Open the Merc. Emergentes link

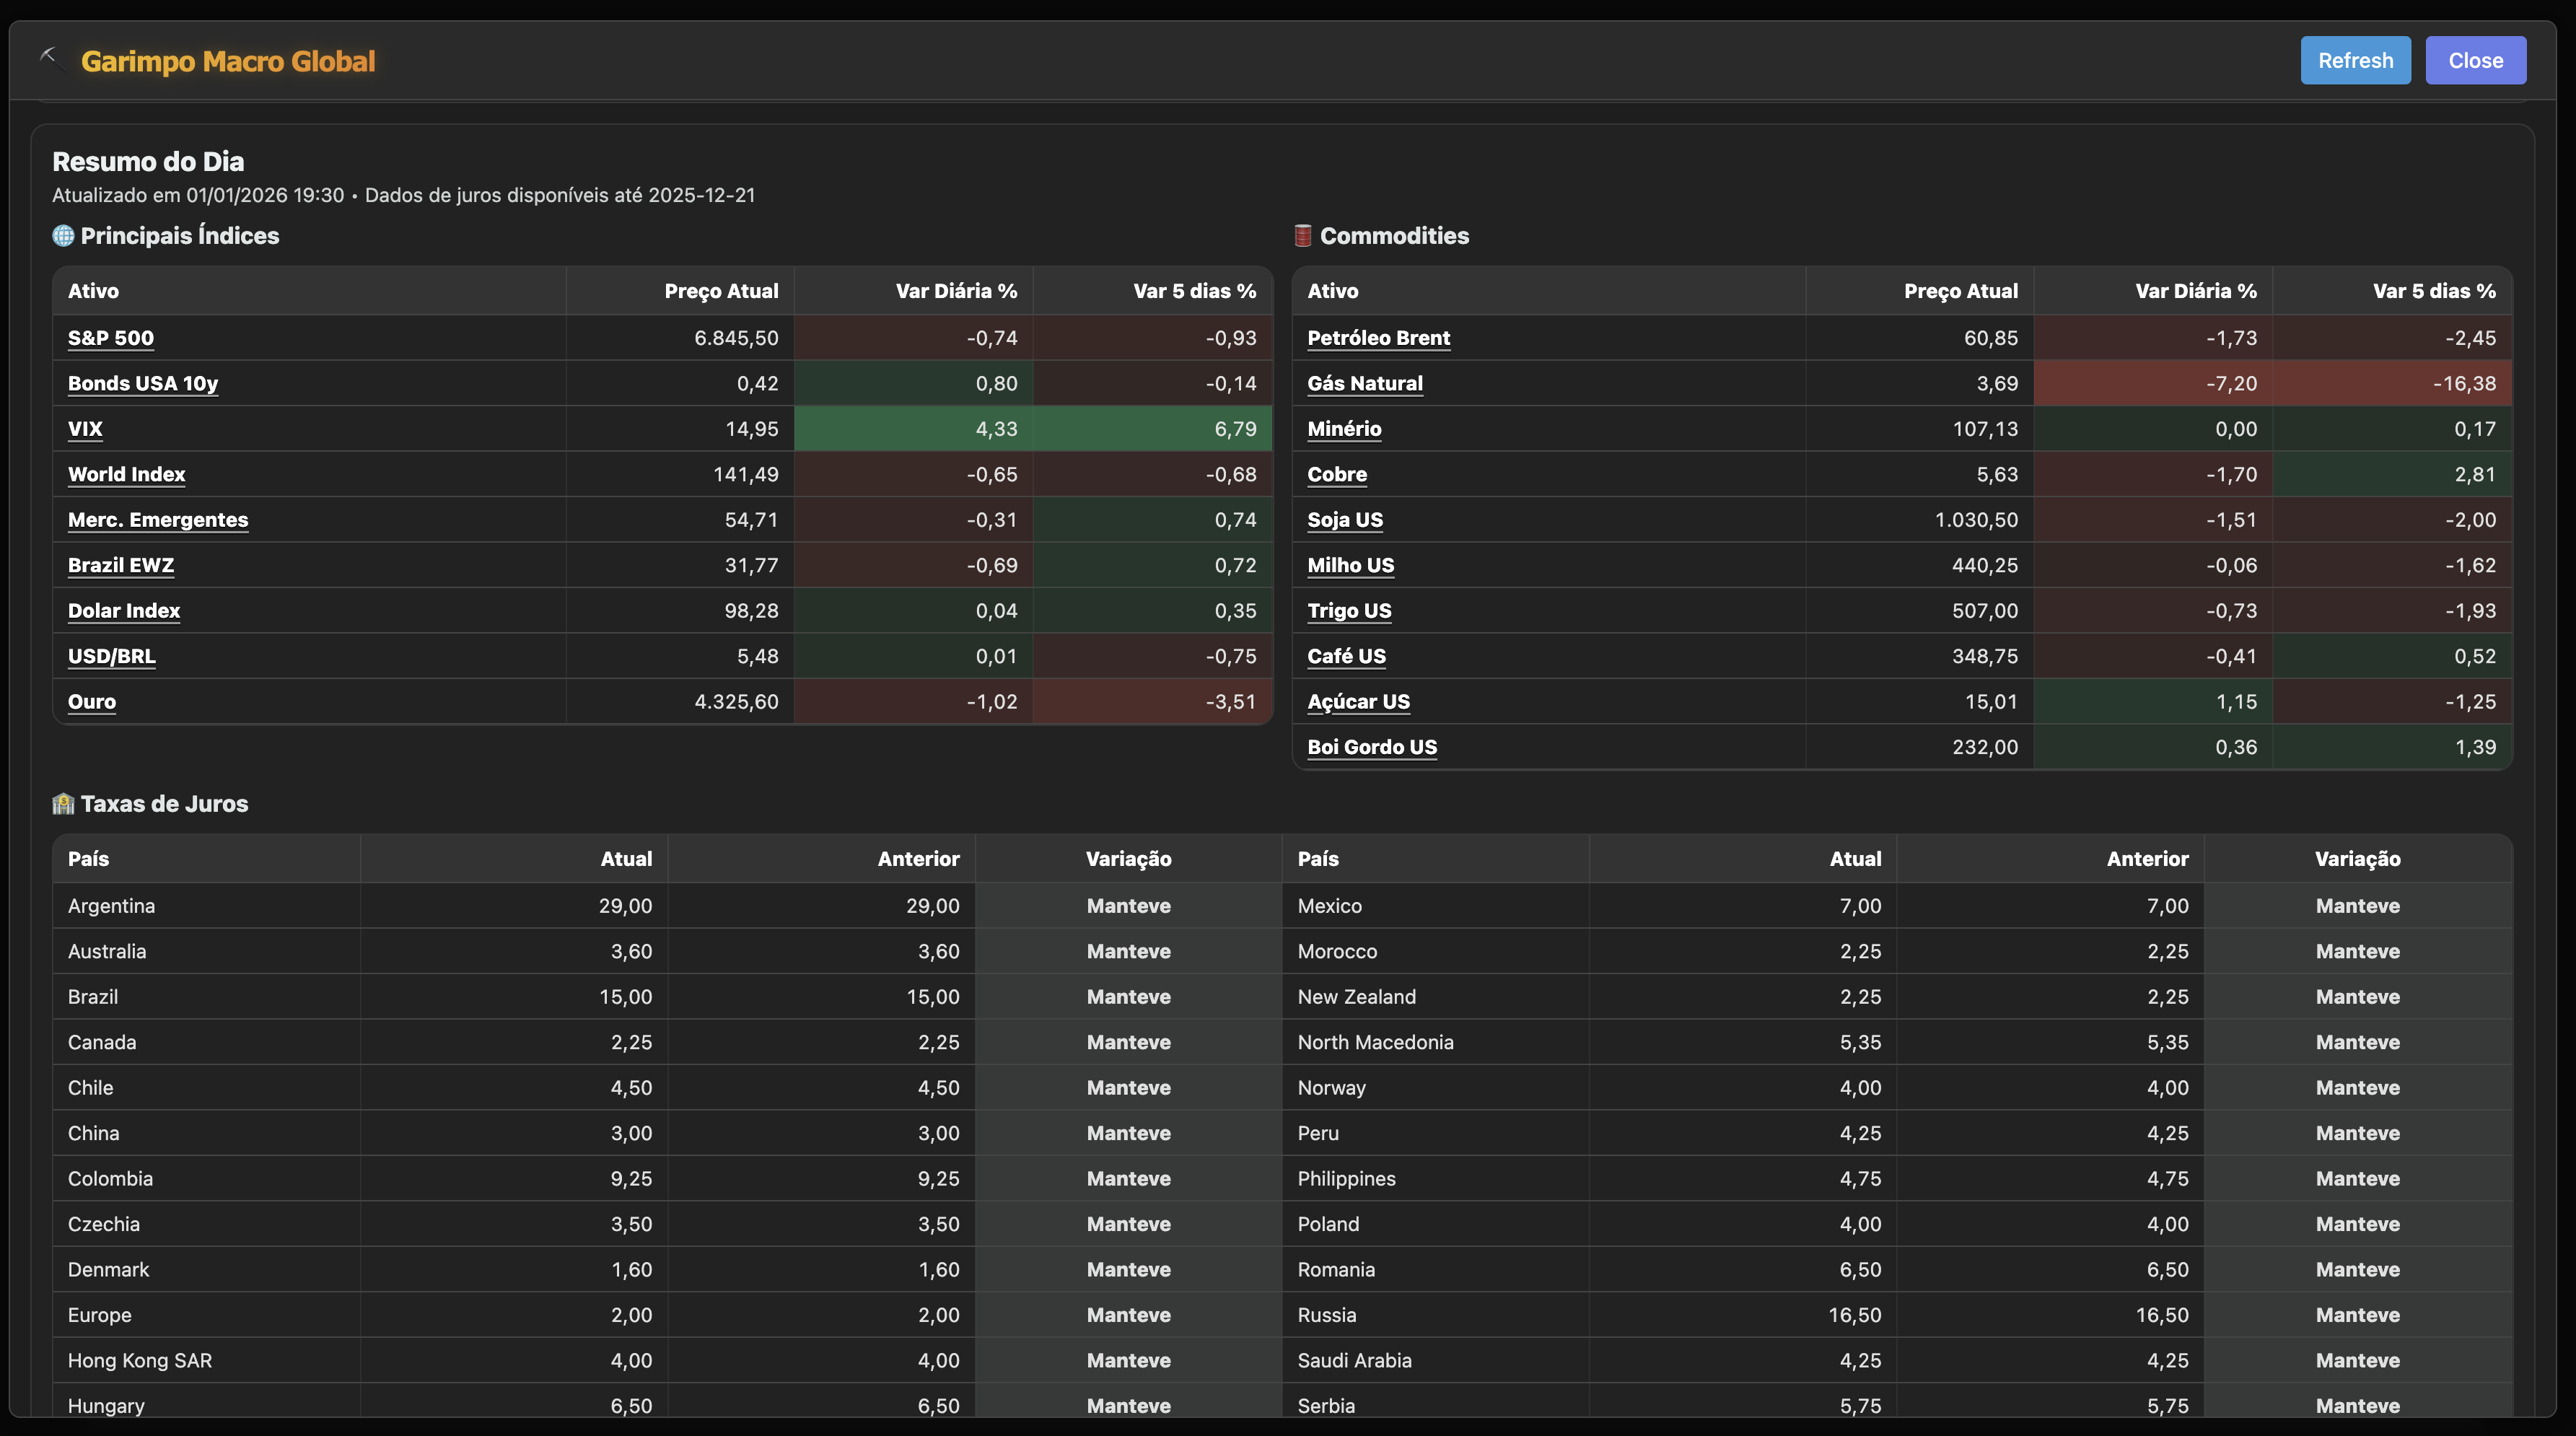tap(158, 520)
